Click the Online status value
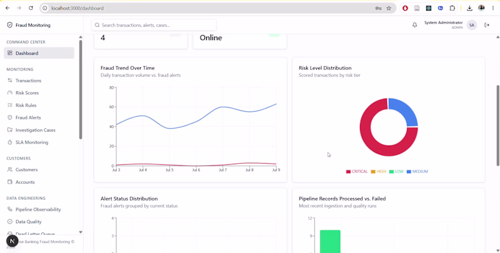The image size is (500, 253). click(211, 37)
